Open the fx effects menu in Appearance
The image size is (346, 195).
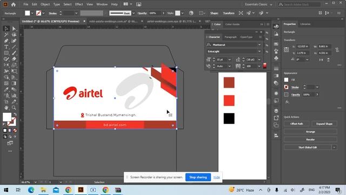(287, 102)
